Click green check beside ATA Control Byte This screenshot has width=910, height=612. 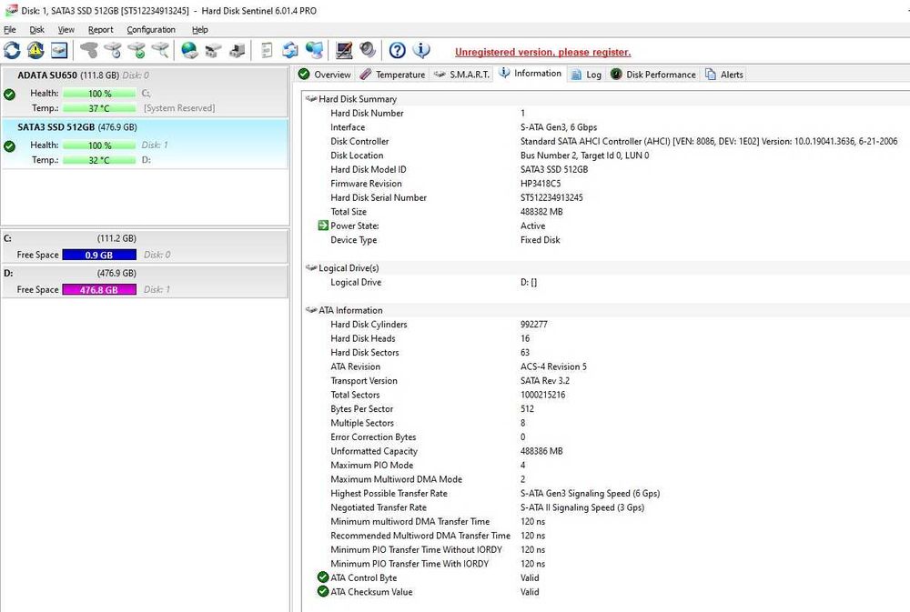[323, 577]
